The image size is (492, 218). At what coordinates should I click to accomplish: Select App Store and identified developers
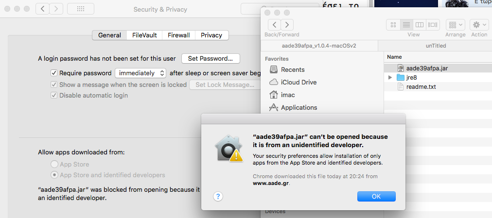point(54,175)
